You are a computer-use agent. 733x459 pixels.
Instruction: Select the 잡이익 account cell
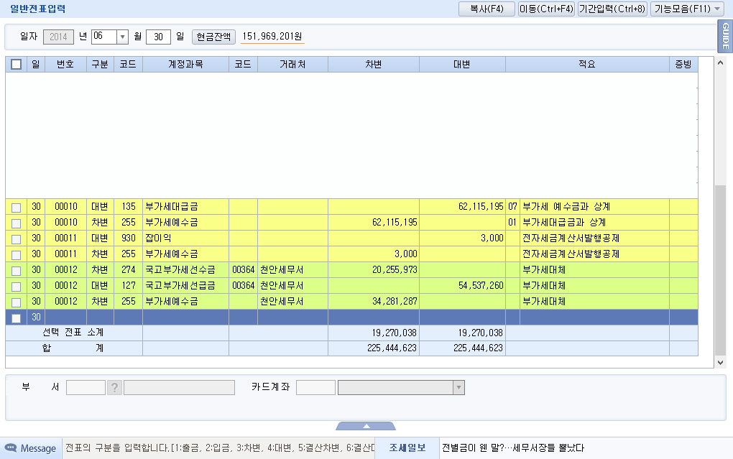(x=185, y=238)
